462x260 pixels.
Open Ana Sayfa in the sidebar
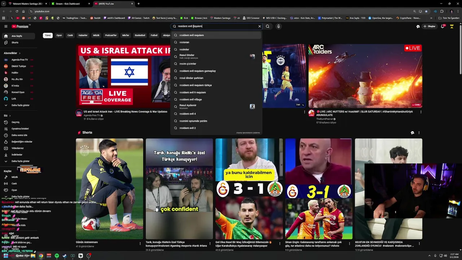point(18,36)
